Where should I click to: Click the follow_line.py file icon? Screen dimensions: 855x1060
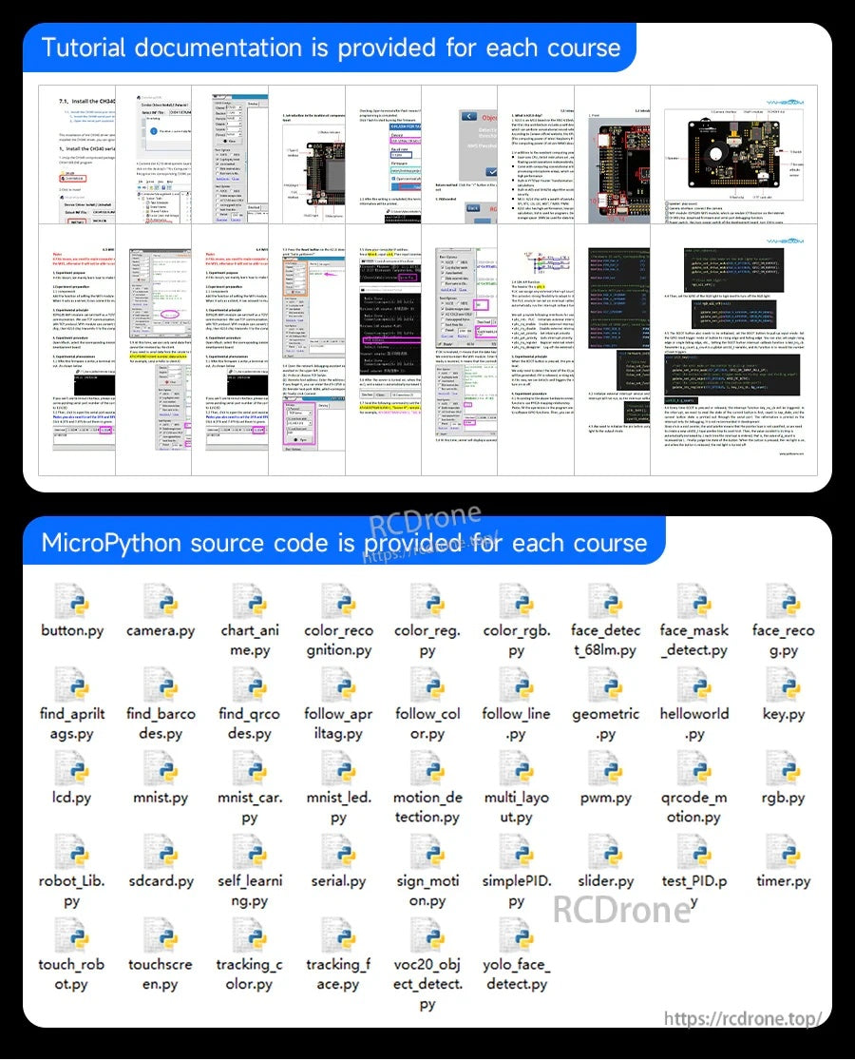517,684
